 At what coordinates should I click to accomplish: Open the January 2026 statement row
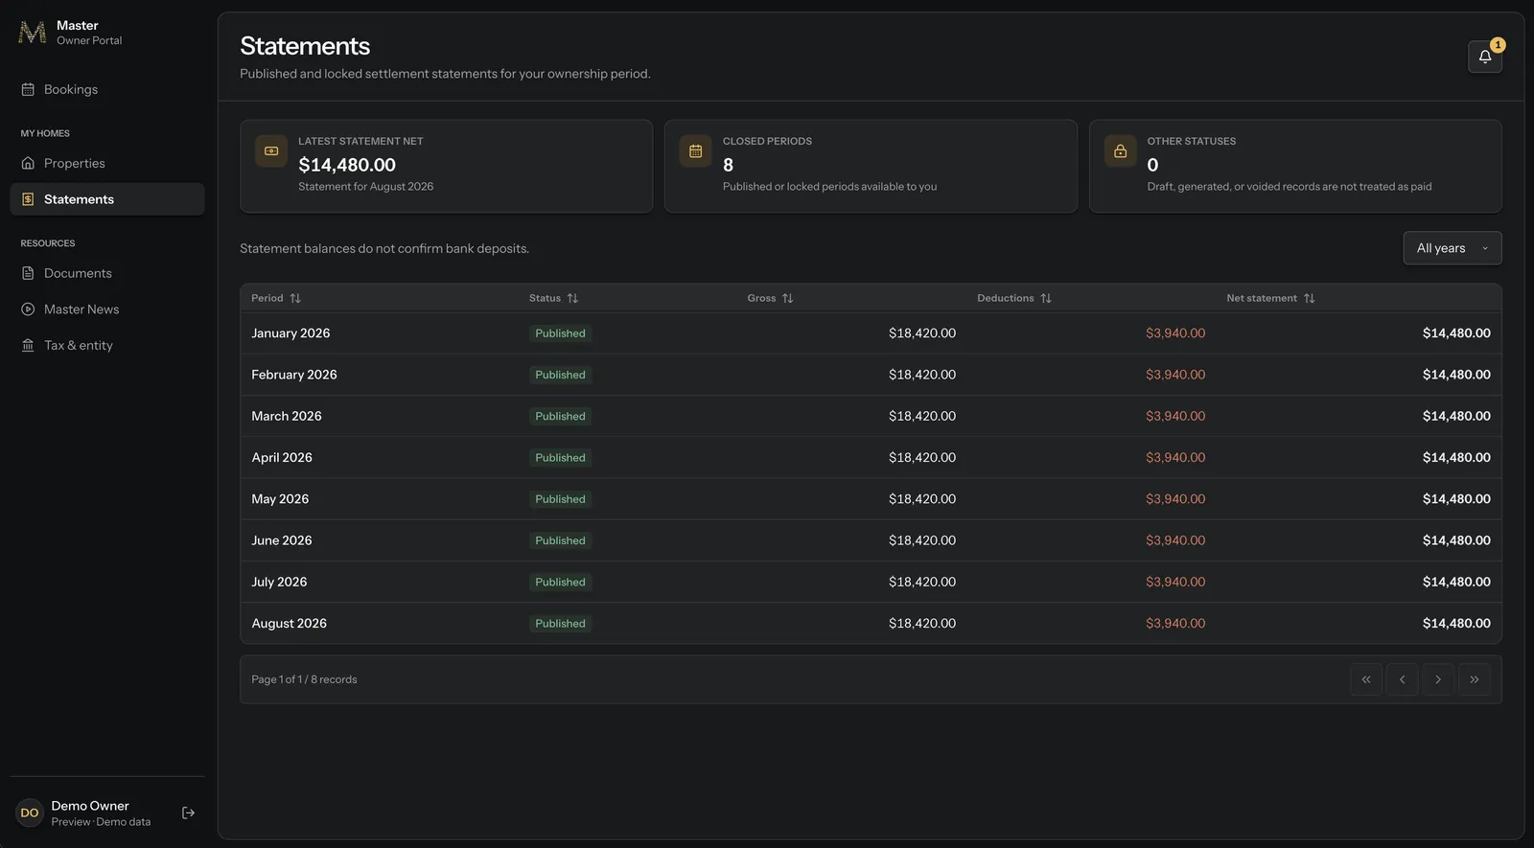(x=871, y=333)
